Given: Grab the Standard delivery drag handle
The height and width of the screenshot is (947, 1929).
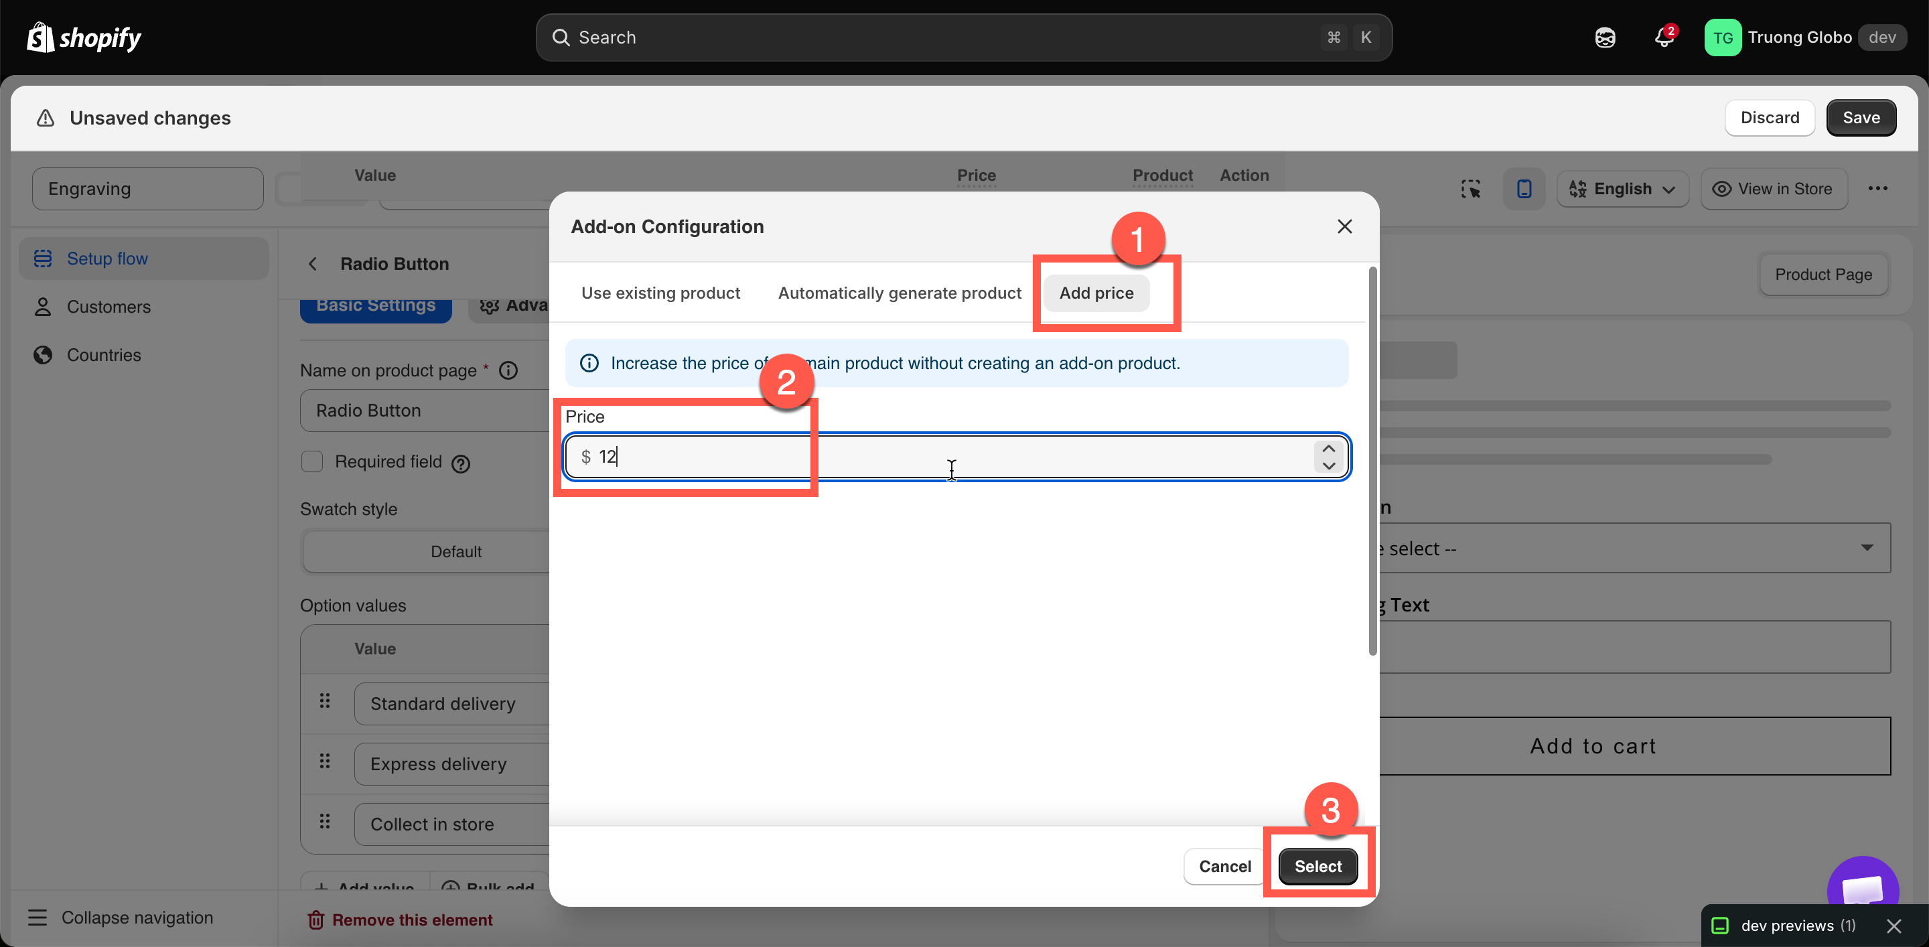Looking at the screenshot, I should coord(325,701).
